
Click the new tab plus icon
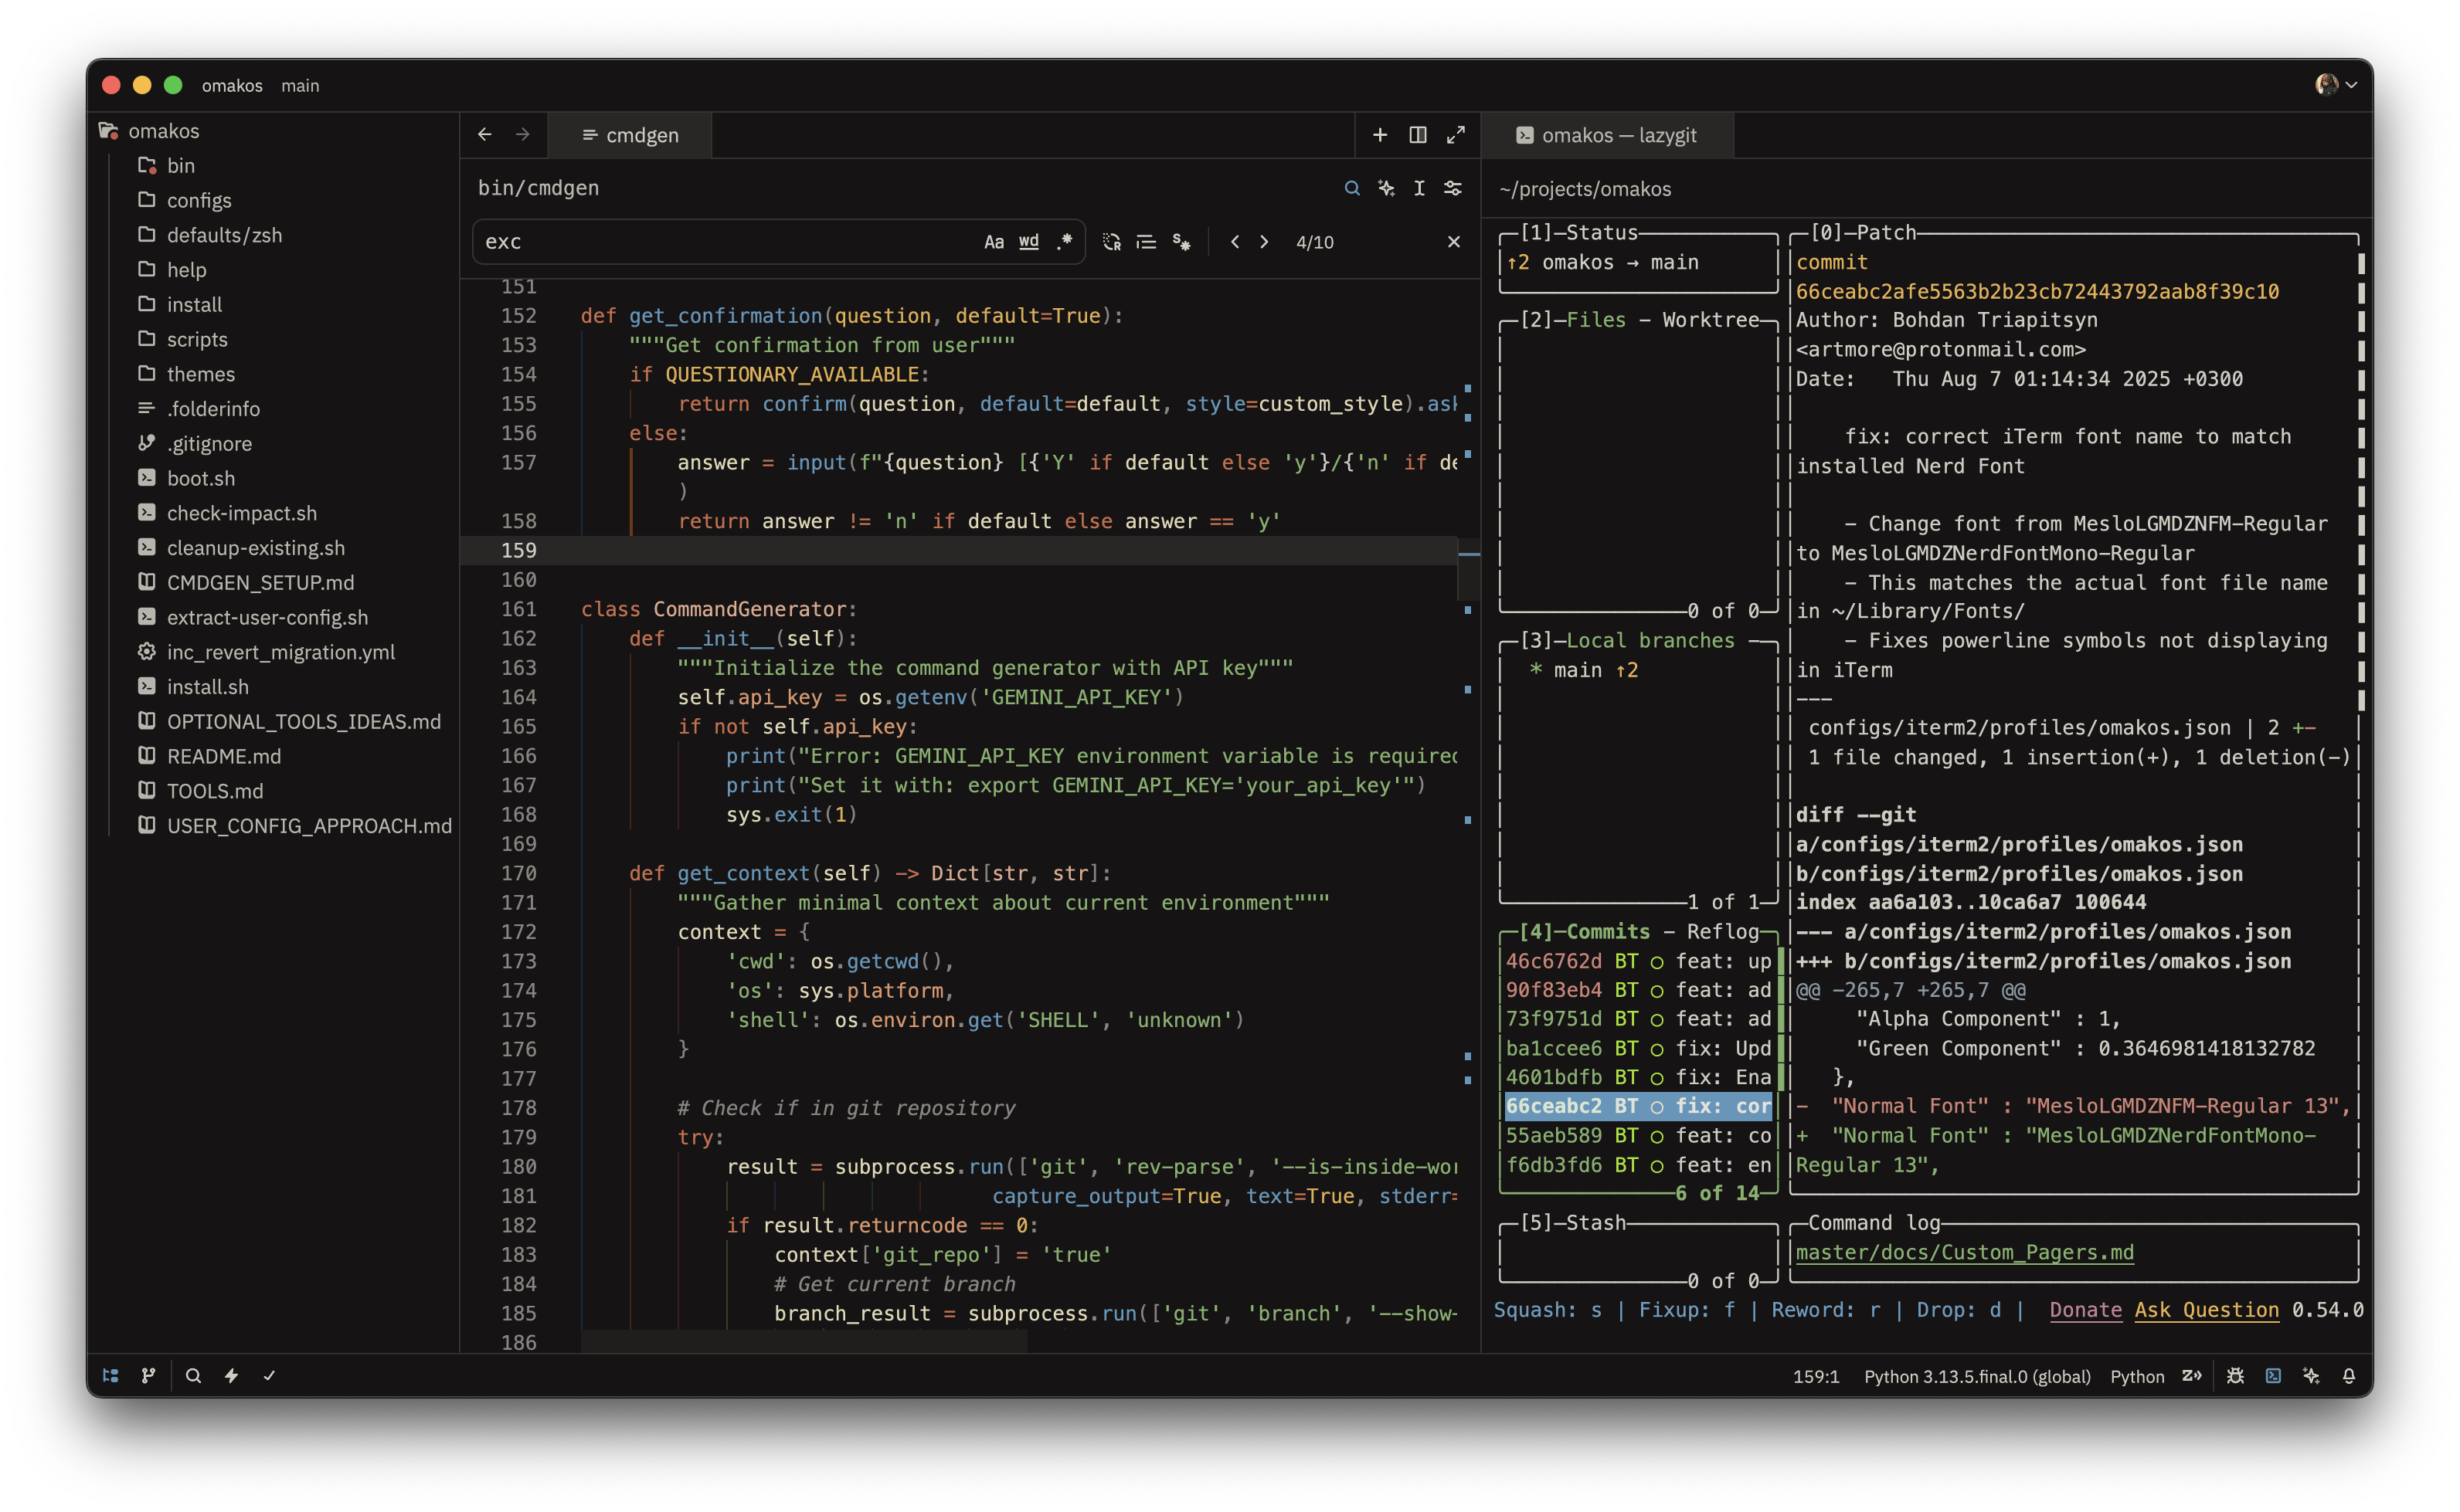click(x=1380, y=135)
